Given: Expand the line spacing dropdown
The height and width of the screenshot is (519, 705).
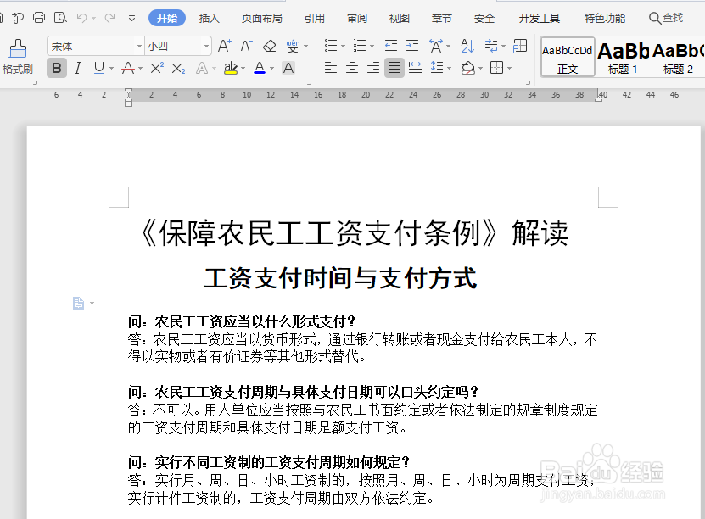Looking at the screenshot, I should pyautogui.click(x=450, y=68).
